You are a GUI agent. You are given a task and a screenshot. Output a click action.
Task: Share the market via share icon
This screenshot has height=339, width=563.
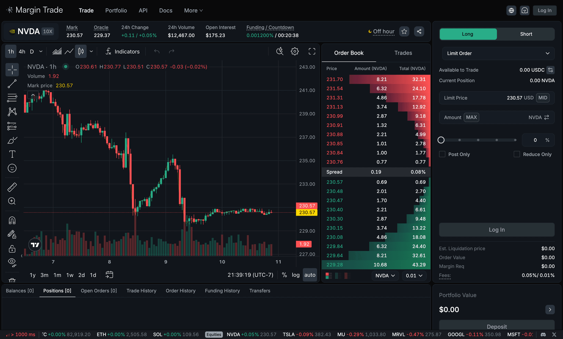point(419,31)
